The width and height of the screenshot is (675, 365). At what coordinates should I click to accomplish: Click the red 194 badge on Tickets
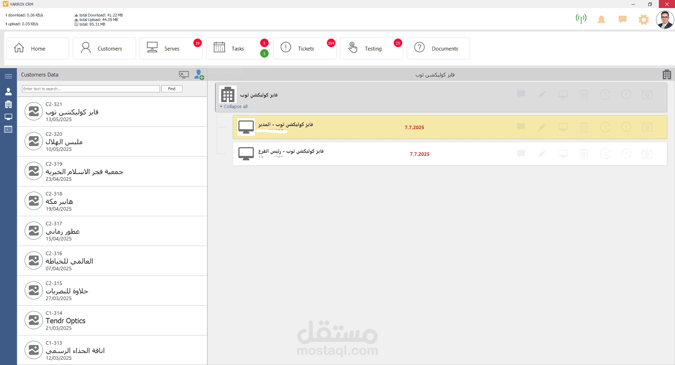point(331,43)
